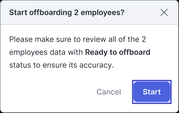Activate the focused Start button
The image size is (179, 113).
152,92
